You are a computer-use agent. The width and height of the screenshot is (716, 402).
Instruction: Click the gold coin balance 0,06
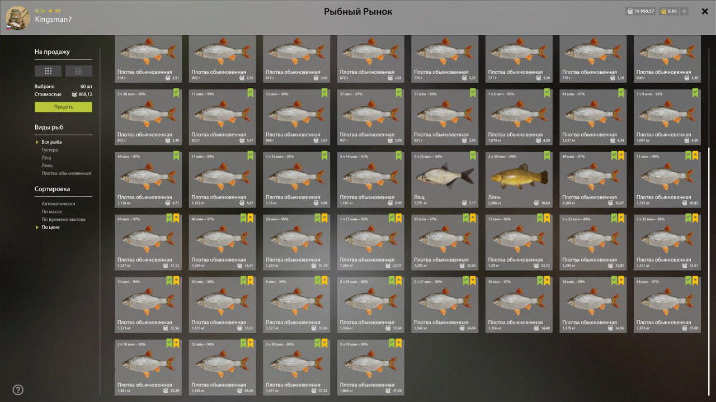point(668,11)
